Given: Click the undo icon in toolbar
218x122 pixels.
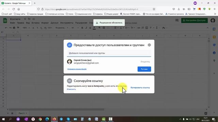Looking at the screenshot, I should [6, 28].
